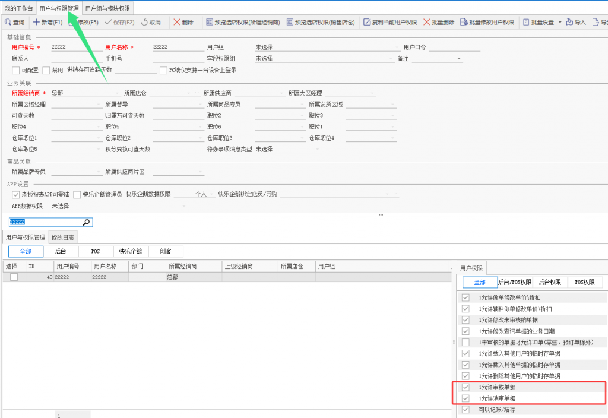The width and height of the screenshot is (608, 418).
Task: Show 后台/POS权限 permissions filter
Action: [515, 282]
